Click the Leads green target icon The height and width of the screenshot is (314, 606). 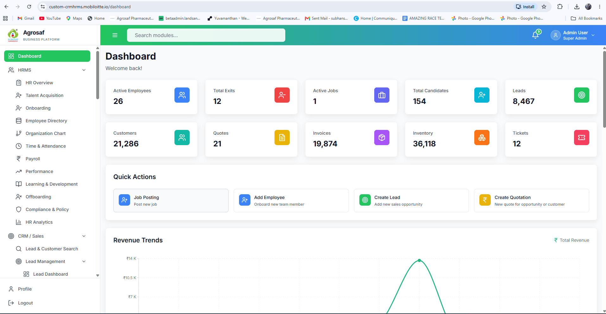[581, 95]
